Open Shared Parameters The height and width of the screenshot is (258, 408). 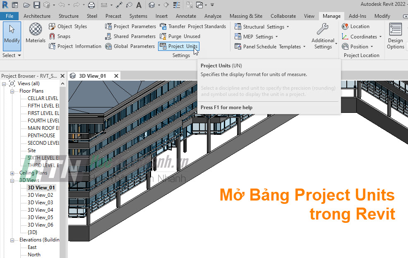(x=130, y=36)
